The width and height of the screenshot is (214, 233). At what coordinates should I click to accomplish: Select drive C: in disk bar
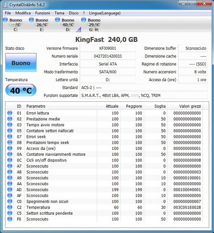pyautogui.click(x=13, y=24)
